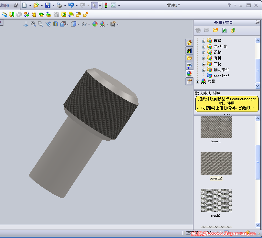
Task: Click the green house-shaped icon
Action: (41, 14)
